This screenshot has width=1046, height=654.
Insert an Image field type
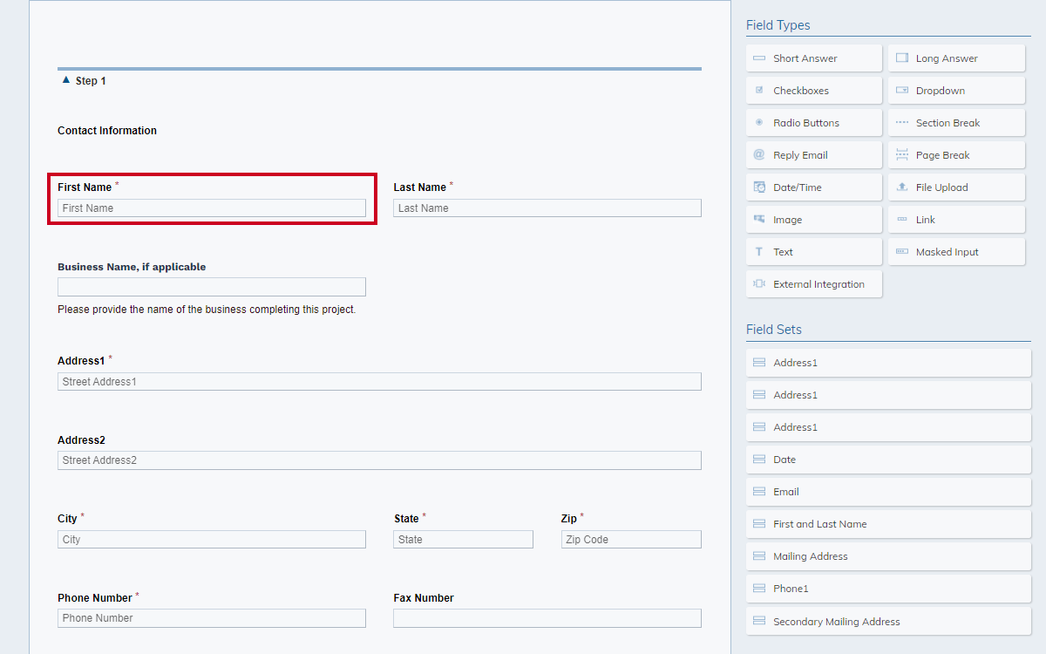(814, 220)
